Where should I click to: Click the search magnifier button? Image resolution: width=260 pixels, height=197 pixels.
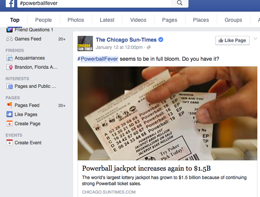[180, 3]
